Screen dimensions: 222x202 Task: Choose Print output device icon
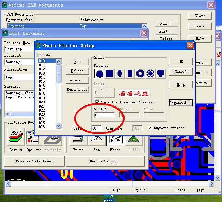[x=78, y=141]
